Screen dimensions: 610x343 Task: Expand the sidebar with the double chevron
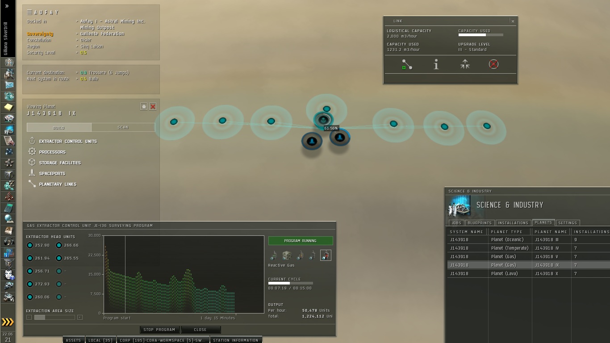7,6
